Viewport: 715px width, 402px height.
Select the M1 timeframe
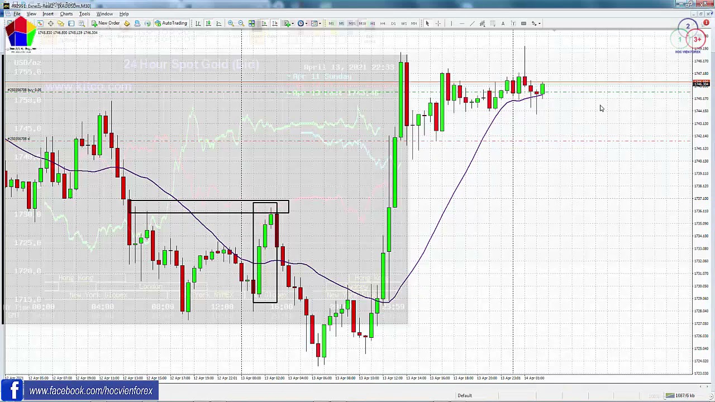(331, 23)
